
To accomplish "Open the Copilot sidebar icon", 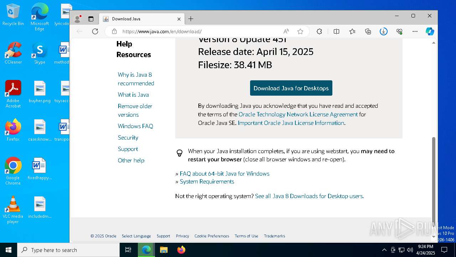I will (x=430, y=31).
